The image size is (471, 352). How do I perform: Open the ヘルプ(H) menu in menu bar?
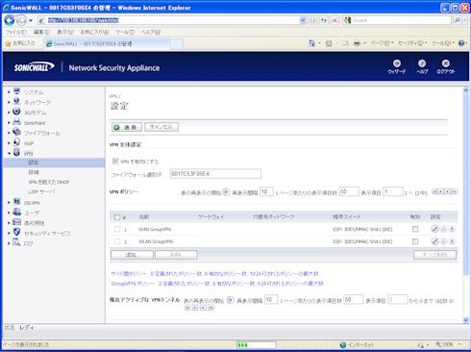point(151,32)
